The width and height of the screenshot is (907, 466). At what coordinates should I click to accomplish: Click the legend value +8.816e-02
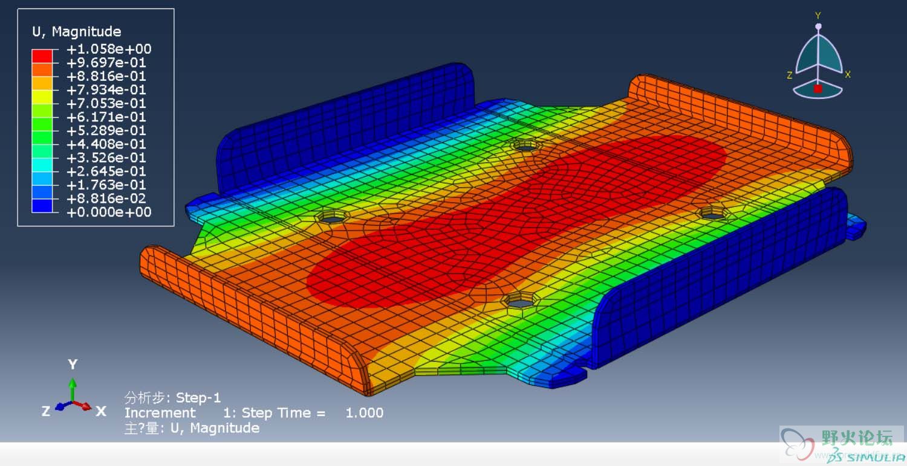(x=106, y=199)
